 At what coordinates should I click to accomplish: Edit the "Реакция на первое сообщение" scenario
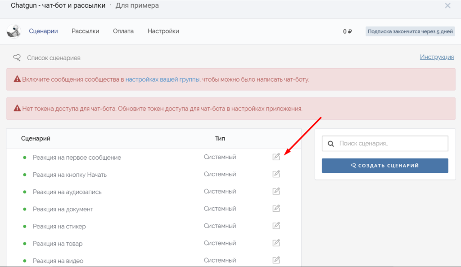(276, 157)
